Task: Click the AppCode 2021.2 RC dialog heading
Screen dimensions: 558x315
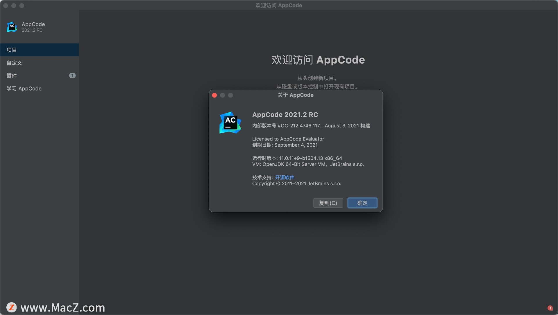Action: pyautogui.click(x=285, y=115)
